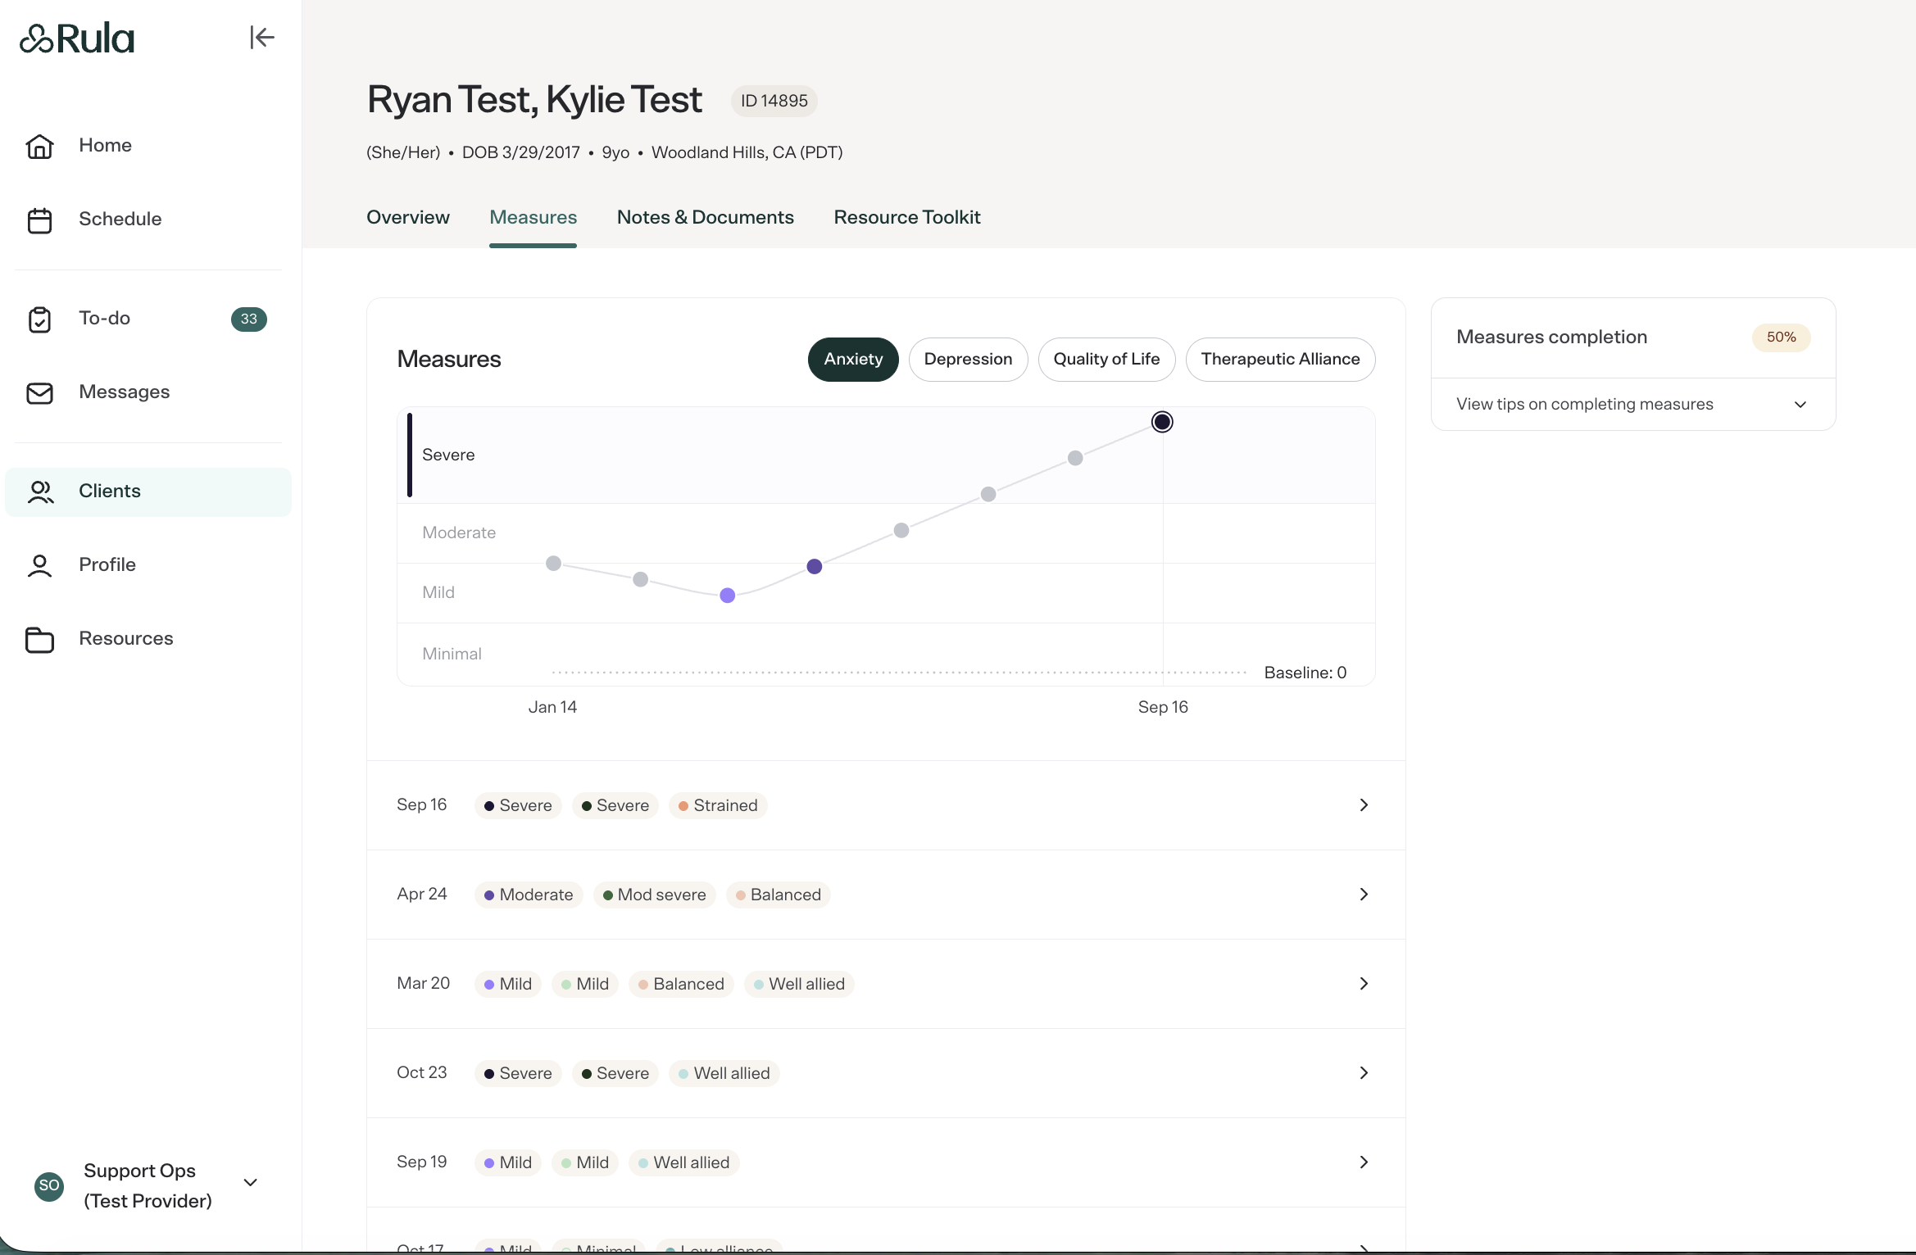This screenshot has height=1255, width=1916.
Task: Go to Clients in sidebar
Action: coord(148,492)
